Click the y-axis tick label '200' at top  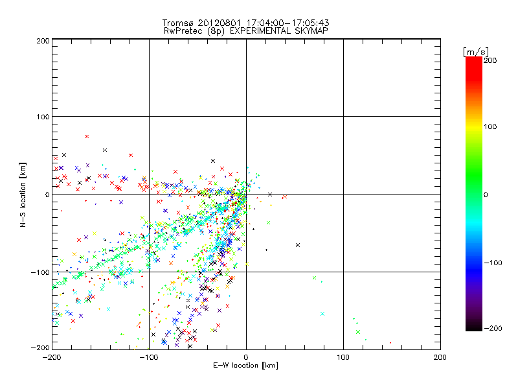tap(43, 41)
